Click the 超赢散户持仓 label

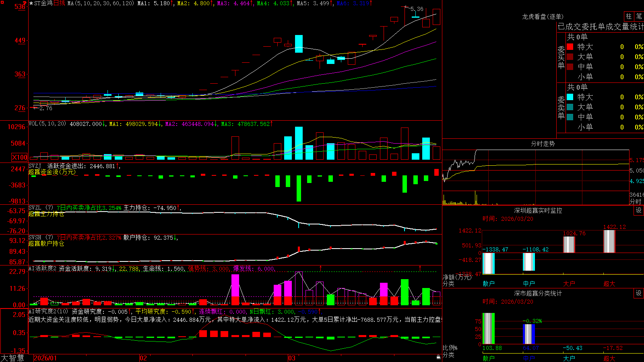point(46,243)
